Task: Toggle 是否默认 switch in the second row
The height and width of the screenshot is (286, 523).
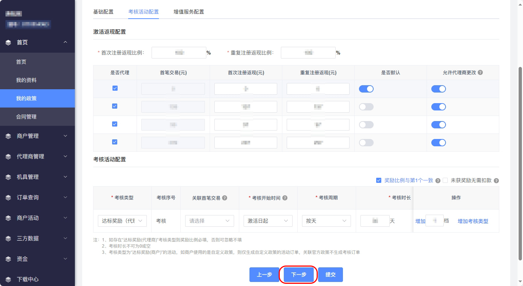Action: click(x=366, y=107)
